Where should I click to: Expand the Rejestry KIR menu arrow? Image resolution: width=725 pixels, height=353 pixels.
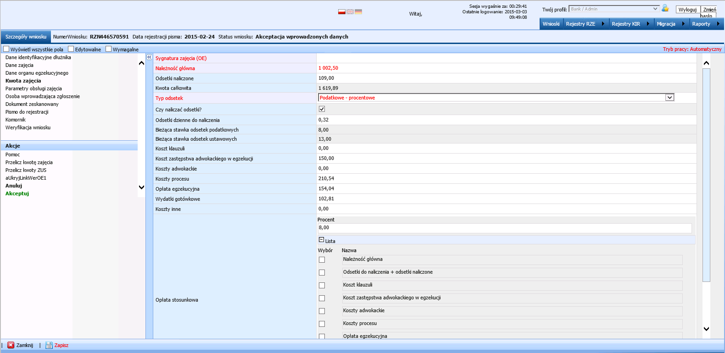[x=648, y=24]
